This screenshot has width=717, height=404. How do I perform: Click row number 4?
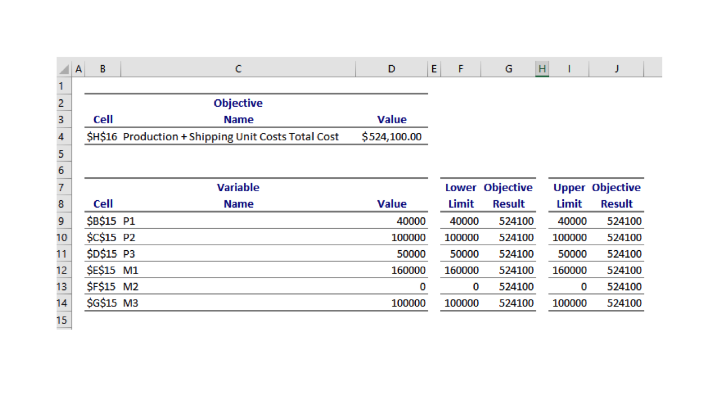[x=62, y=136]
